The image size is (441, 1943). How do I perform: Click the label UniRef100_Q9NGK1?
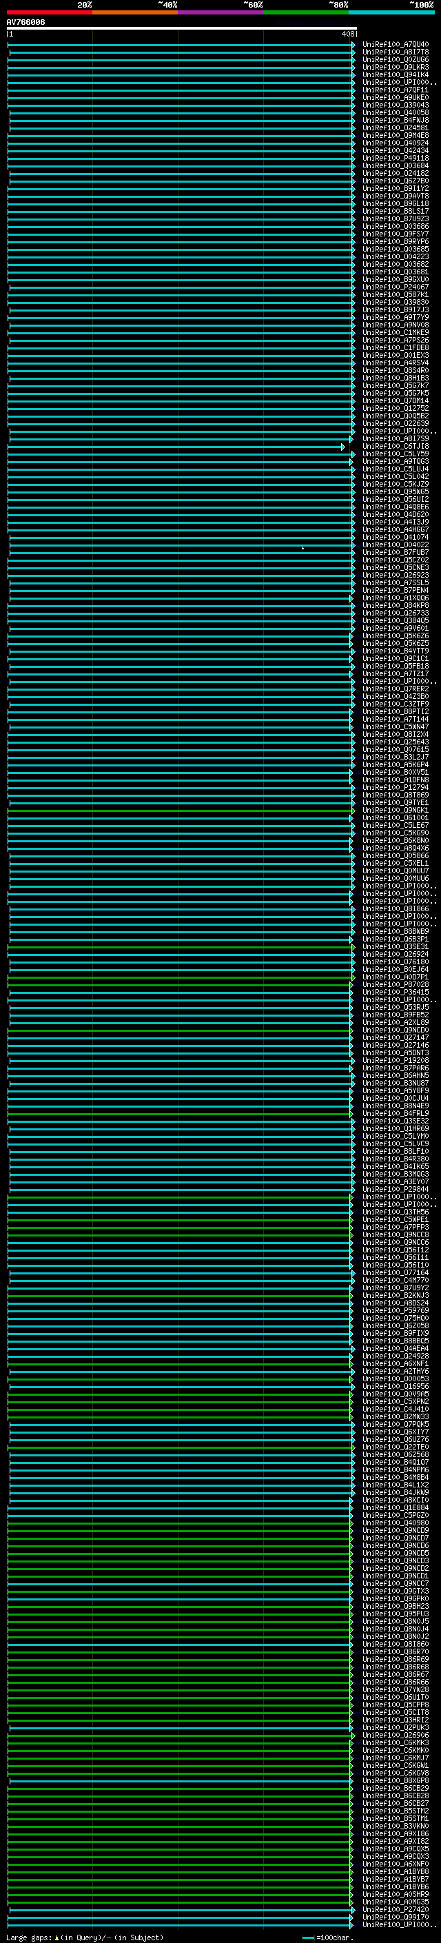coord(396,810)
